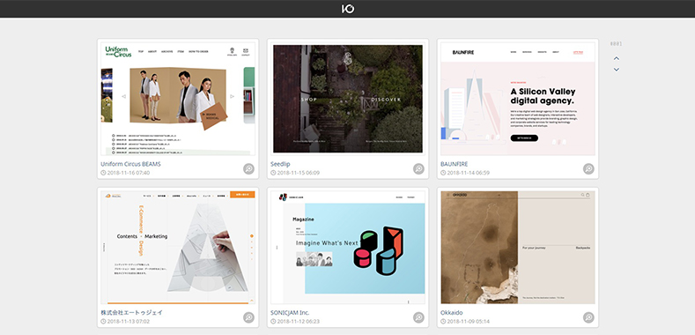Select the Okkaido map thumbnail
695x335 pixels.
click(x=518, y=247)
